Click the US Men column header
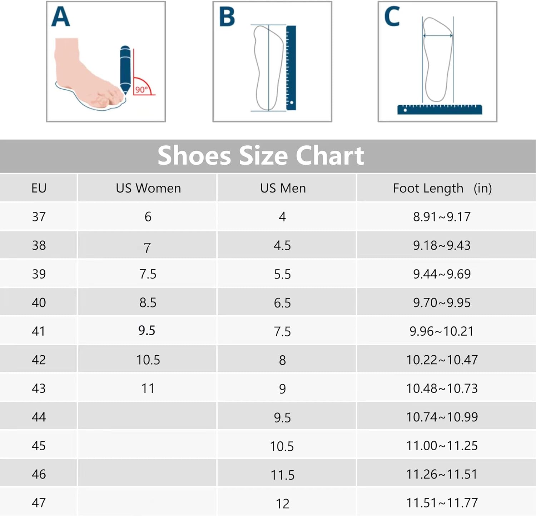Image resolution: width=536 pixels, height=516 pixels. [x=283, y=188]
